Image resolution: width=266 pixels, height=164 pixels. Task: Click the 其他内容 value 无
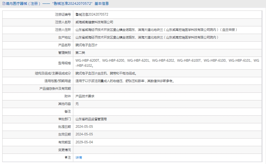[77, 104]
